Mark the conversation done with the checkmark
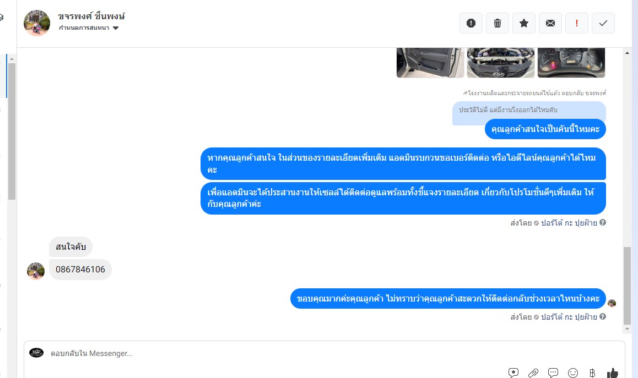Image resolution: width=638 pixels, height=378 pixels. click(x=603, y=23)
